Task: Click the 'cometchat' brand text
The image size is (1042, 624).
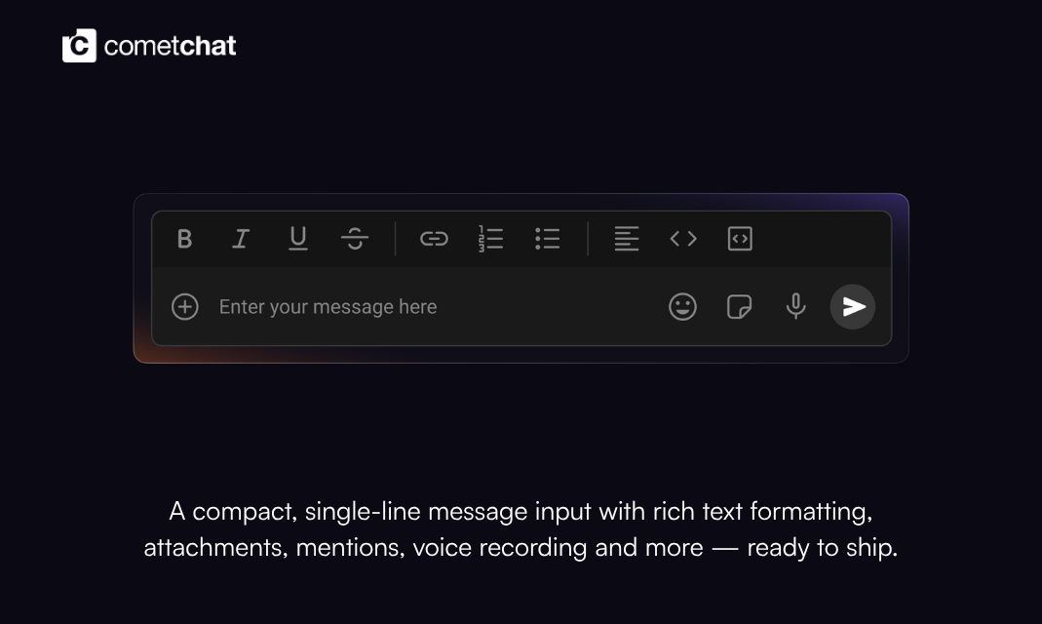Action: (171, 45)
